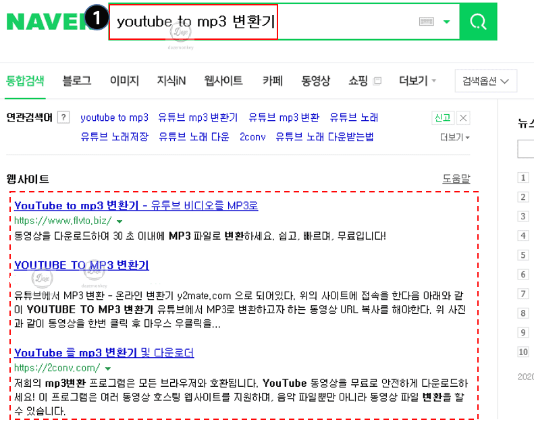
Task: Open the 웹사이트 tab
Action: (x=223, y=81)
